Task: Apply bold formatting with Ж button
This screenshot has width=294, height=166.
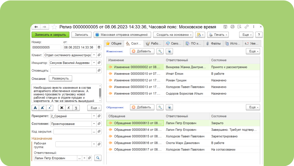Action: tap(61, 108)
